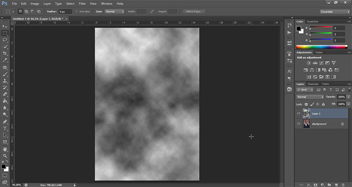Toggle lock transparent pixels
The width and height of the screenshot is (352, 187).
click(x=306, y=104)
